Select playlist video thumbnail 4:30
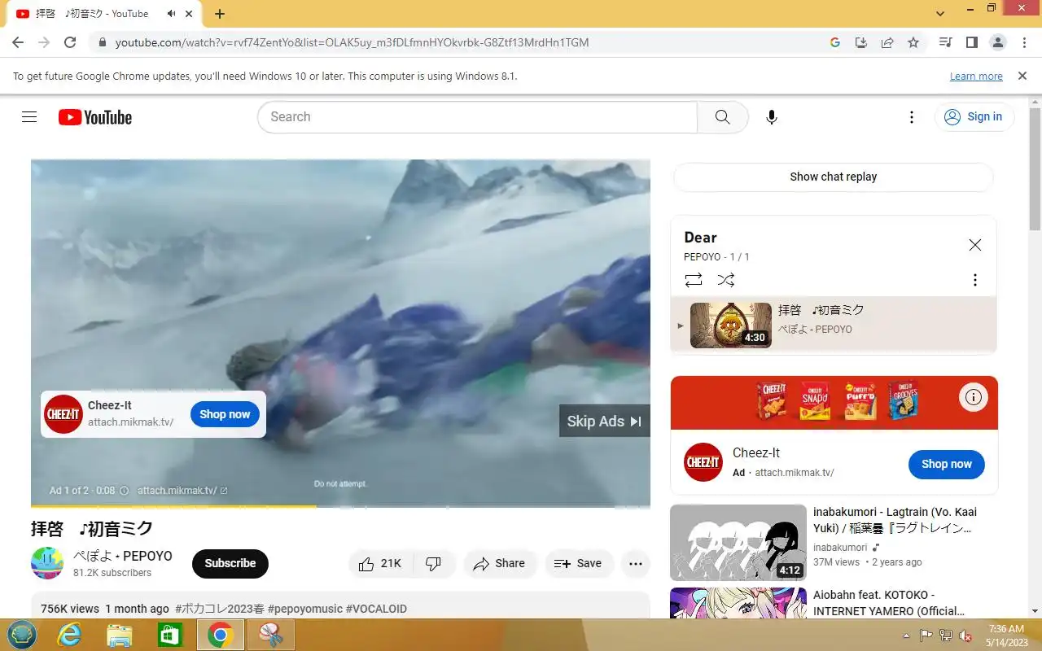This screenshot has width=1042, height=651. coord(731,325)
